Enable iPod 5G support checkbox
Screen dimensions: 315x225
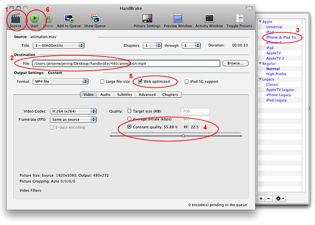pos(186,81)
